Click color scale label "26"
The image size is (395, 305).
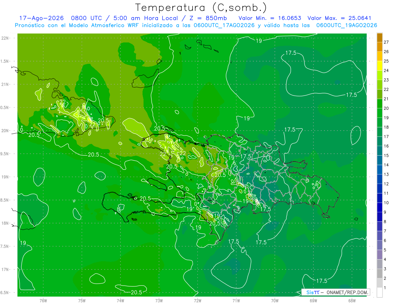coord(386,52)
